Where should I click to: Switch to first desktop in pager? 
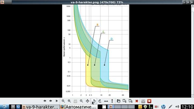click(x=111, y=107)
